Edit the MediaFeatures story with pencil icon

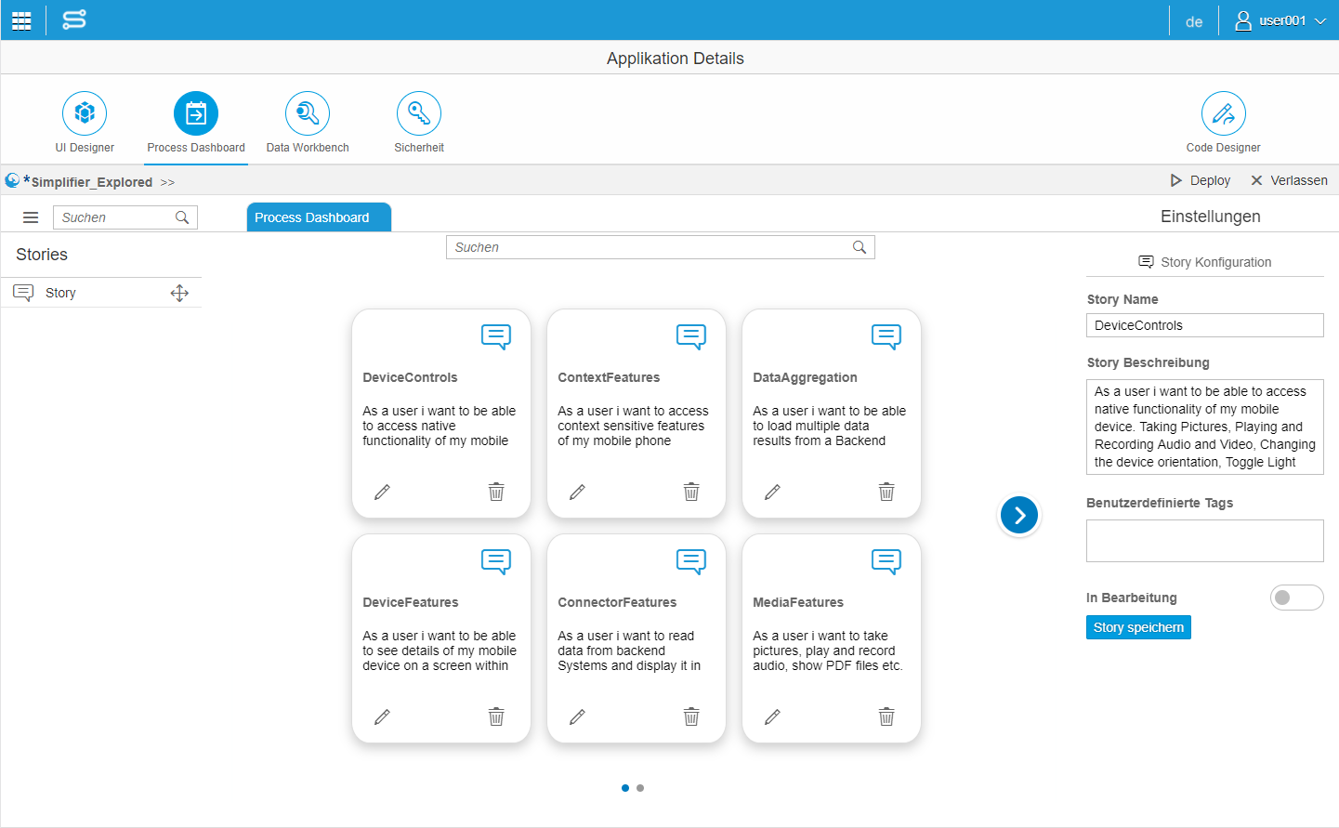[772, 716]
